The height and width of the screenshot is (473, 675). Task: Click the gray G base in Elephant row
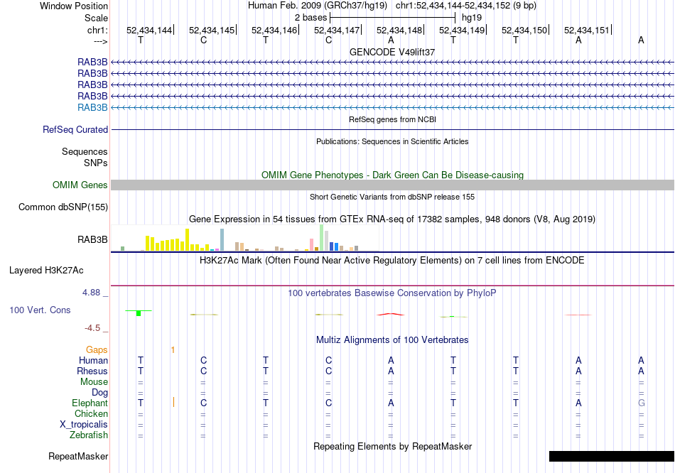pos(642,403)
